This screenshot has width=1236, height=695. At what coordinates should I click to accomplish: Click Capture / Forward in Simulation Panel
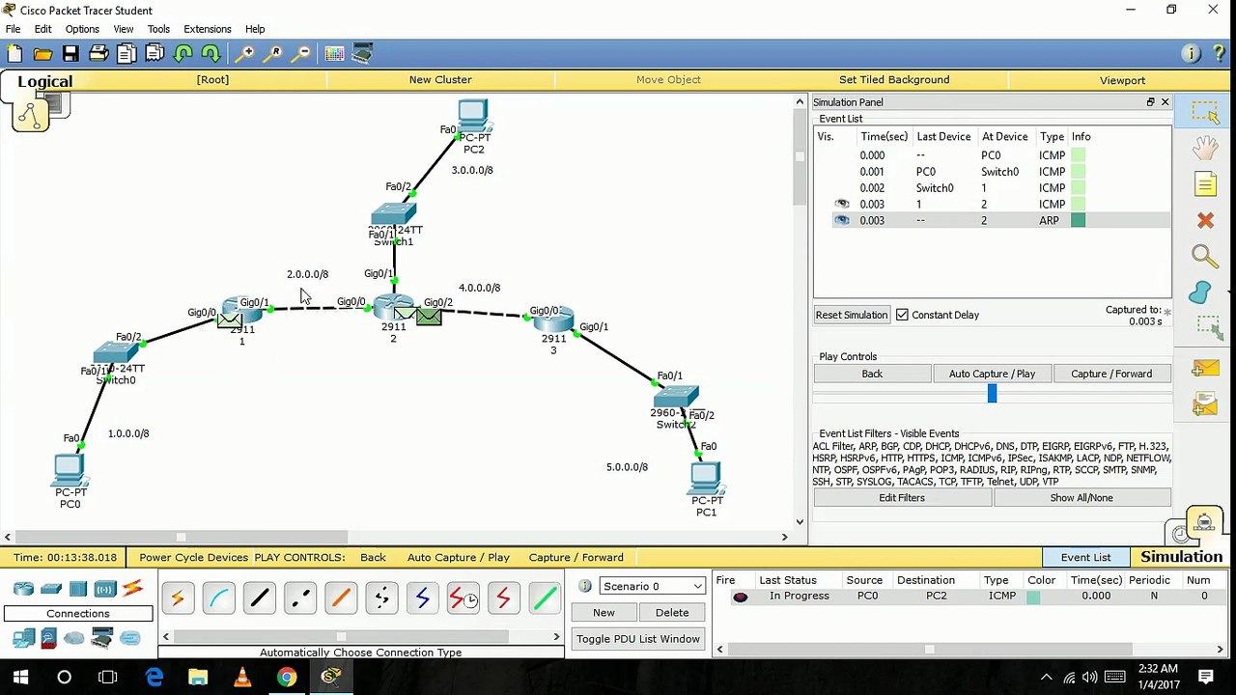(1111, 374)
